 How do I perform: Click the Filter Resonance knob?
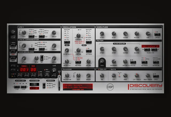pos(114,61)
